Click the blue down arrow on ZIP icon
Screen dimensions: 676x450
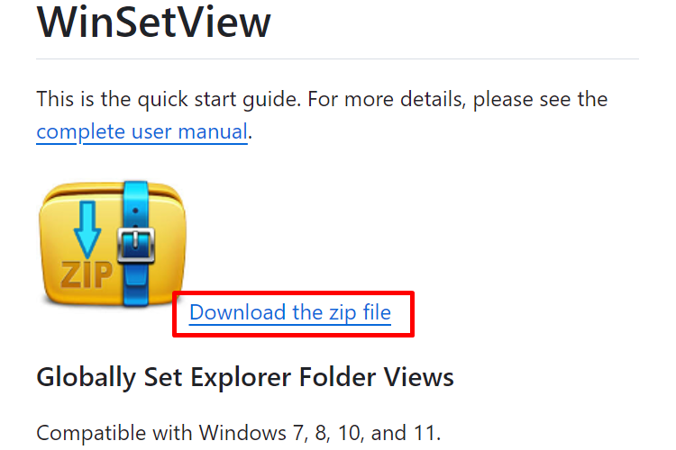(87, 229)
